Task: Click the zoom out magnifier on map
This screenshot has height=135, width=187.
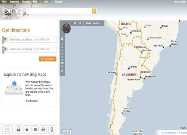Action: point(62,71)
